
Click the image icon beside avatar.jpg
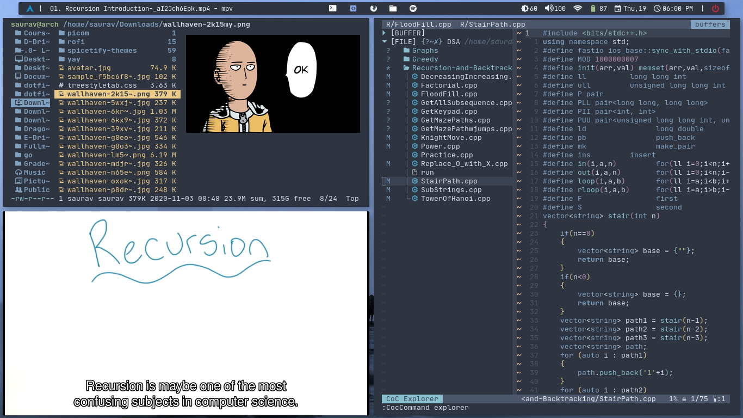pos(61,68)
